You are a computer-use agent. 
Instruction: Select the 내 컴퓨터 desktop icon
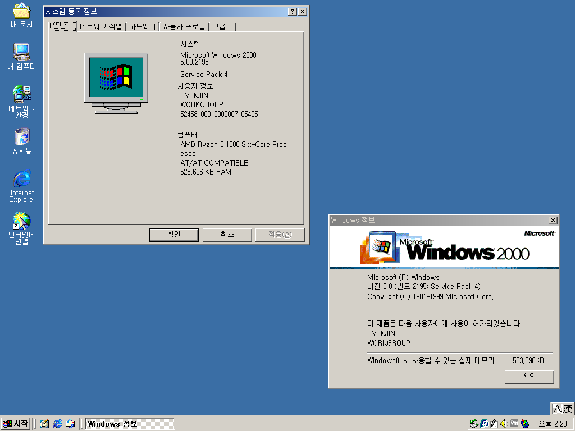tap(22, 57)
